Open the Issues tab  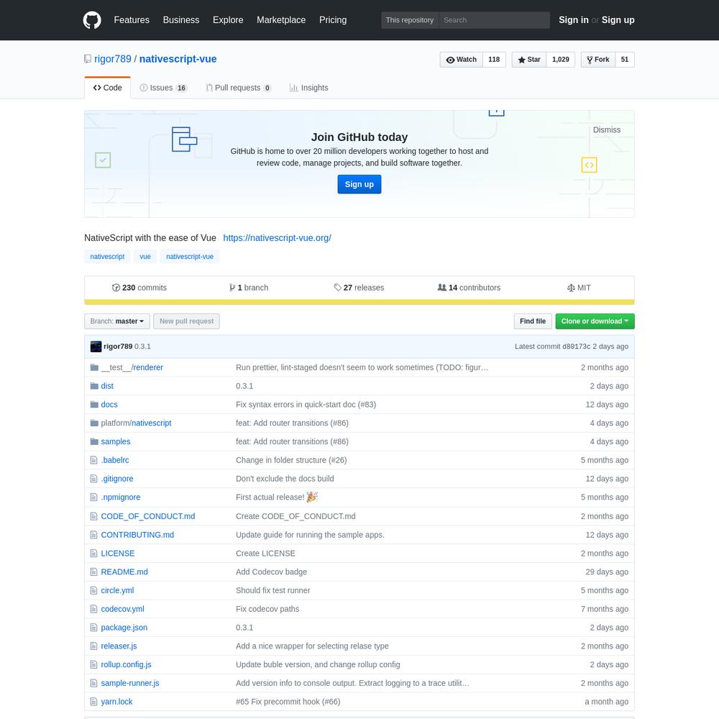163,88
